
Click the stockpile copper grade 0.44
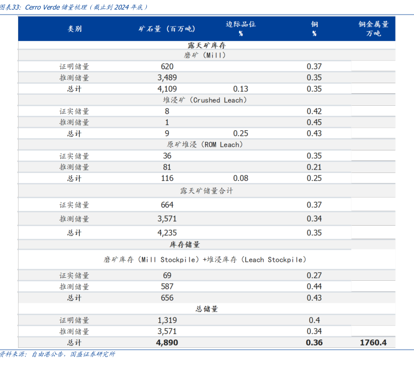point(314,286)
